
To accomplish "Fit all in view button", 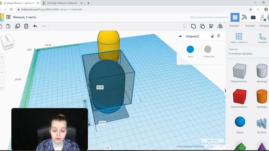I will tap(2, 65).
